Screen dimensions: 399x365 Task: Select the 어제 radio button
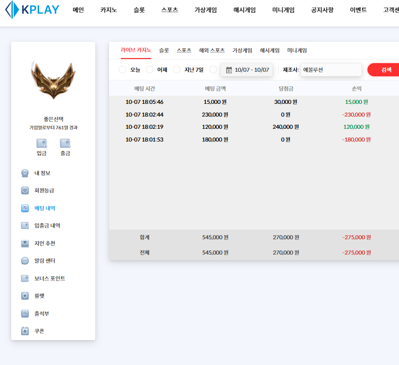tap(149, 70)
